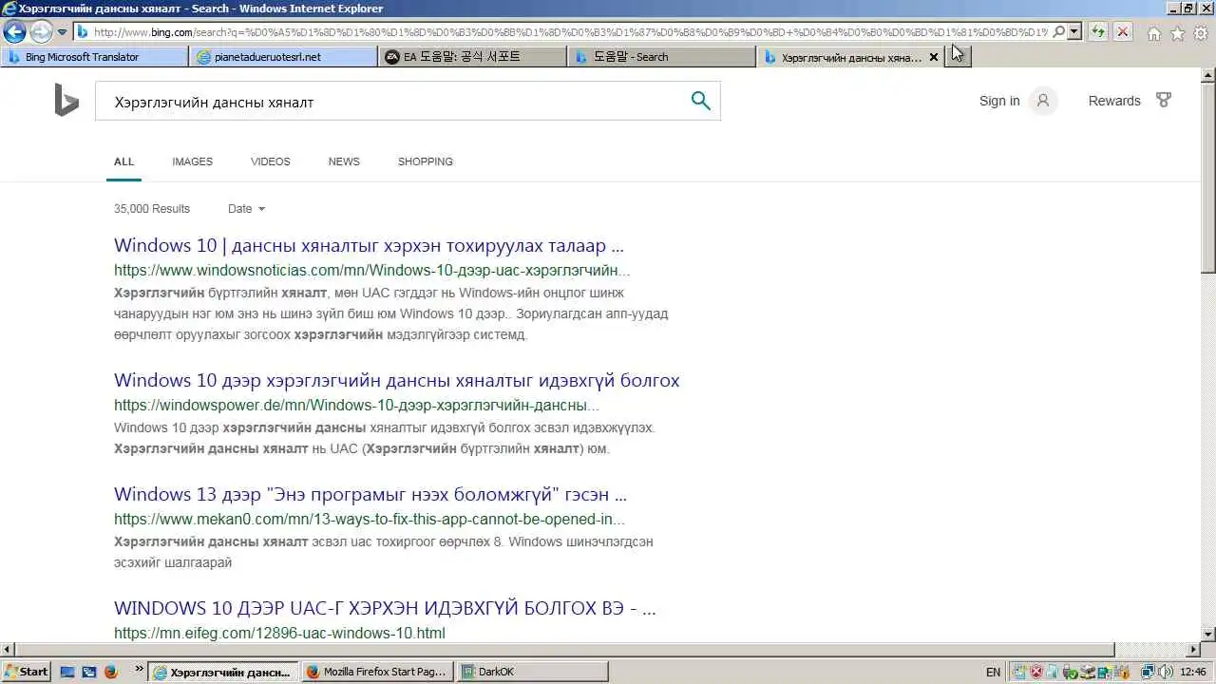This screenshot has width=1216, height=684.
Task: Click the address bar search magnifier icon
Action: (1059, 31)
